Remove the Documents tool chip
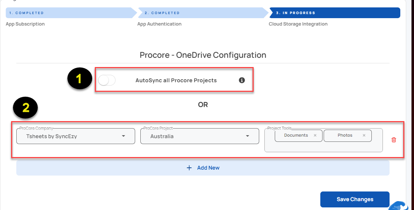This screenshot has width=414, height=210. tap(315, 135)
